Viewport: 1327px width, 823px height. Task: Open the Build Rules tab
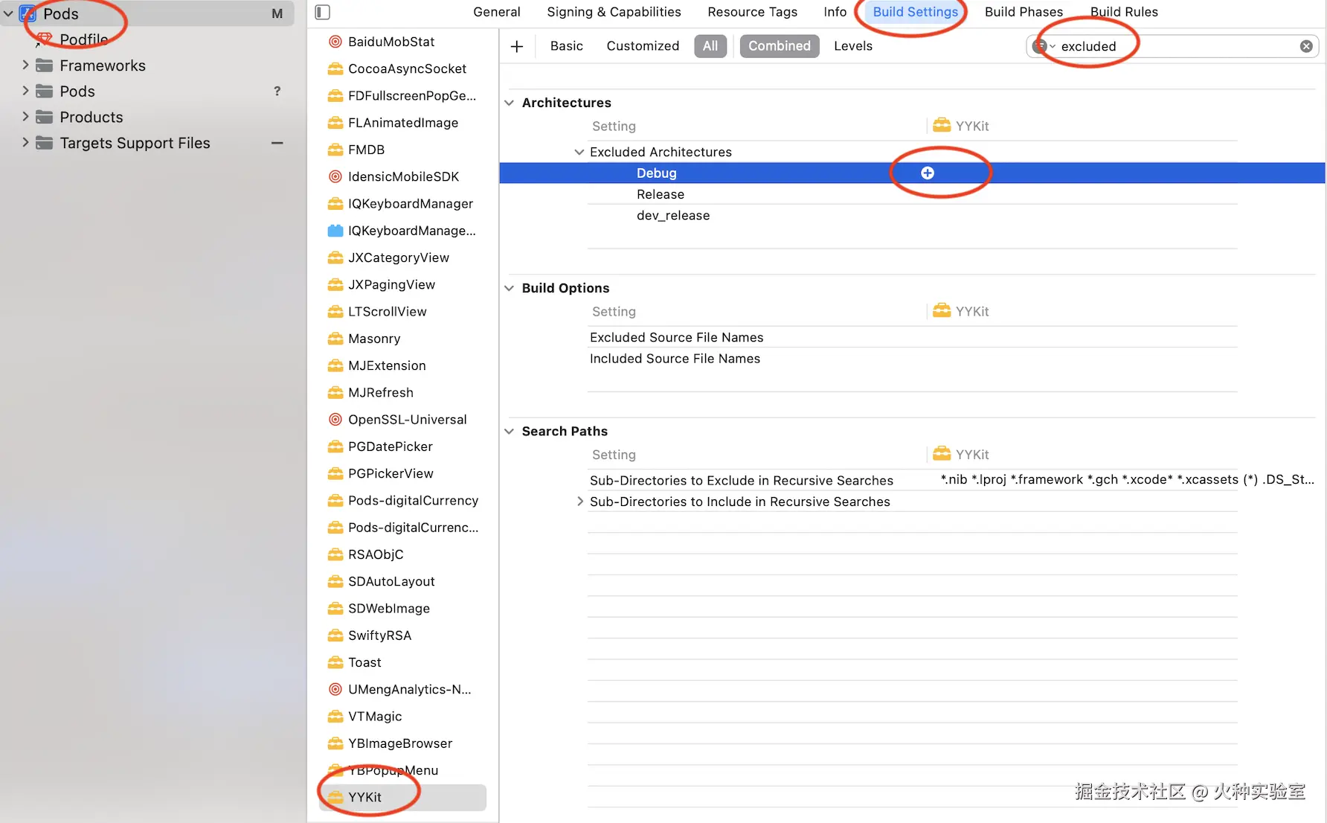pyautogui.click(x=1125, y=12)
